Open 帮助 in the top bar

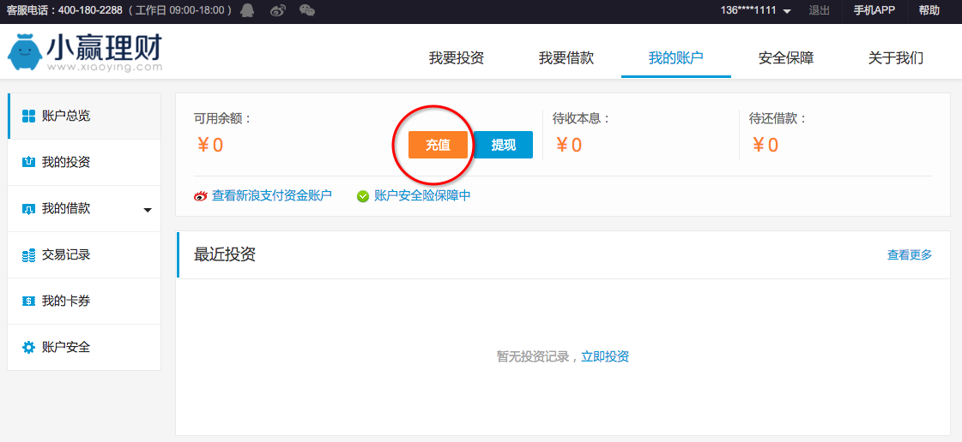tap(929, 10)
